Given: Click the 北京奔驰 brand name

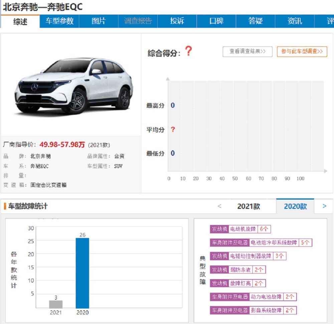Looking at the screenshot, I should (x=40, y=156).
